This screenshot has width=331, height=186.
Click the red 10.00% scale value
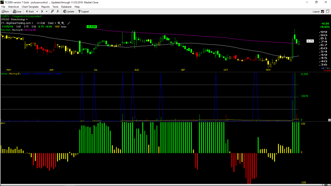tap(327, 70)
